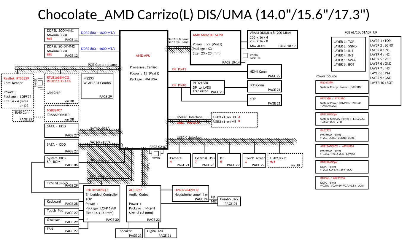
Task: Click the RTD2136R DP to LVDS Translator block
Action: pos(208,87)
